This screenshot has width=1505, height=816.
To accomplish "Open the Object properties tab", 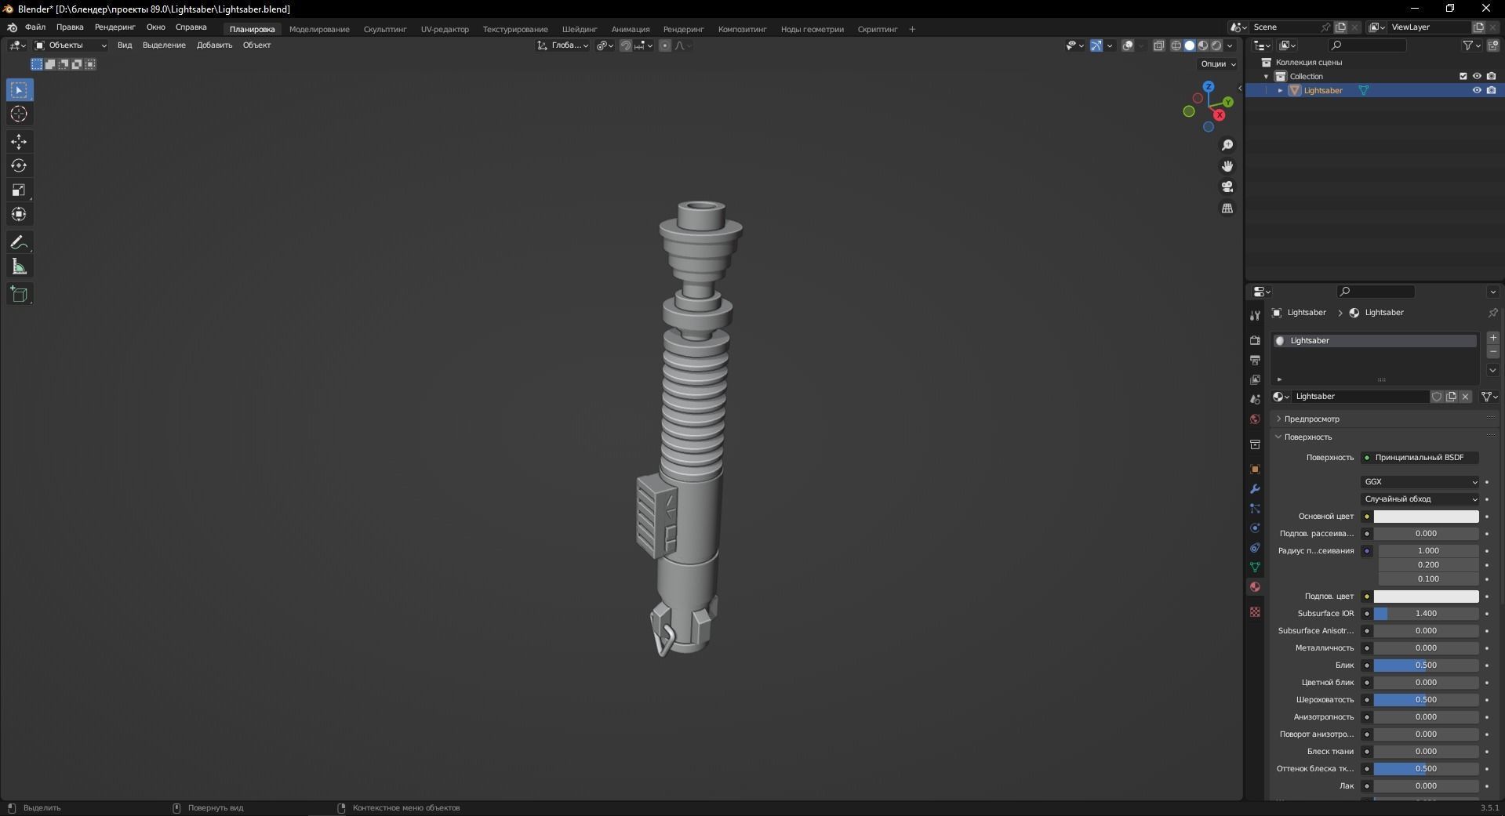I will click(1255, 470).
